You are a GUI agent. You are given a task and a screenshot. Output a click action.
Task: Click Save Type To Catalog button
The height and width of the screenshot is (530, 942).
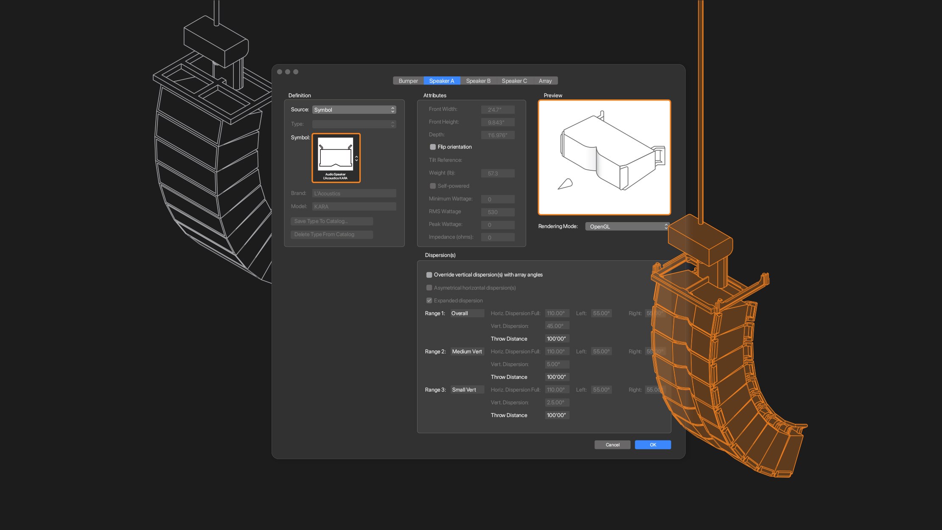click(x=332, y=221)
